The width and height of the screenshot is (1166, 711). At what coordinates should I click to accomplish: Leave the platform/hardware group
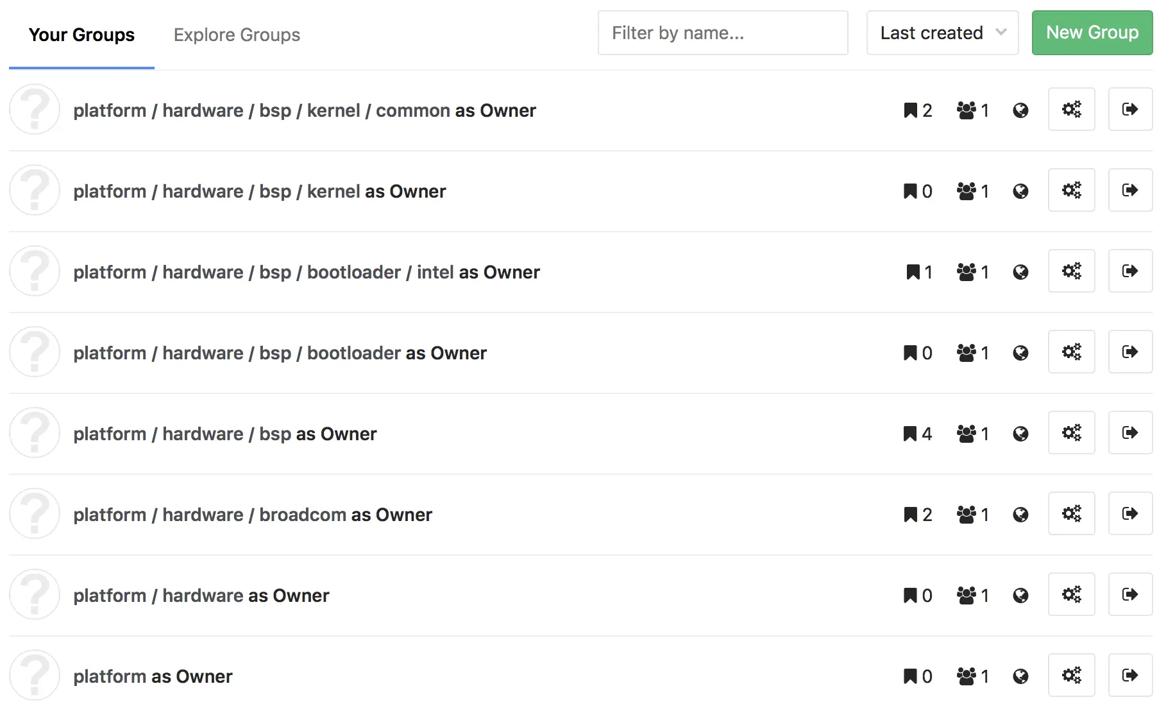1130,594
